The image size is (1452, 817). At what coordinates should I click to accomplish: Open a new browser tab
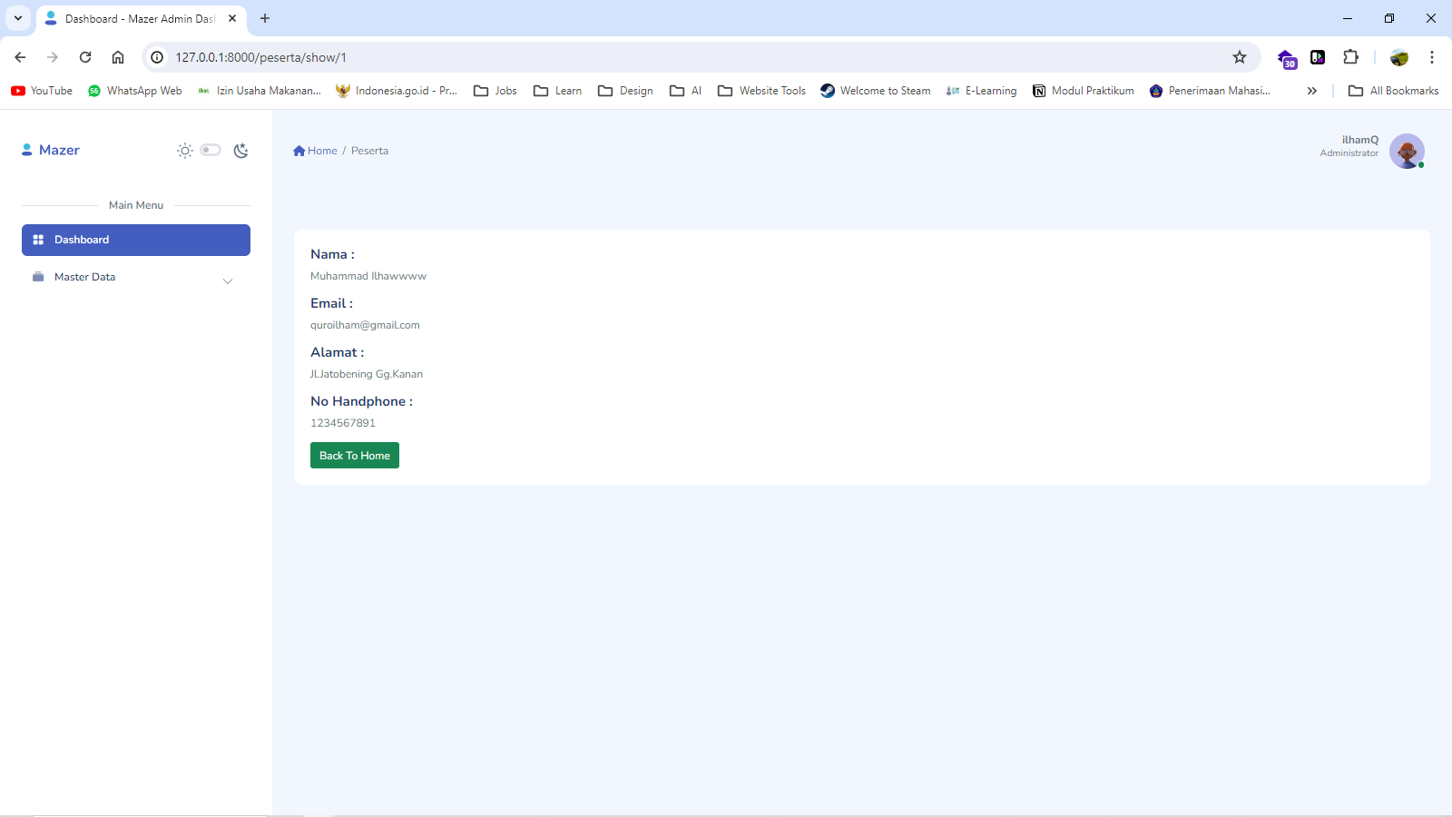point(265,18)
